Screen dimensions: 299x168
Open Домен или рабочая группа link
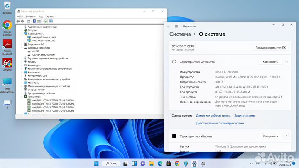point(213,116)
